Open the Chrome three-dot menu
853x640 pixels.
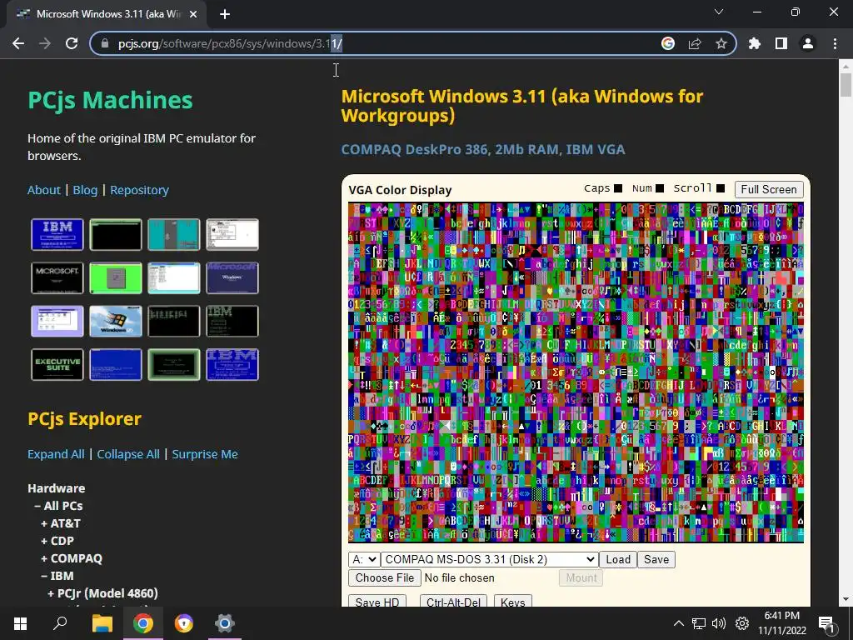[x=835, y=43]
